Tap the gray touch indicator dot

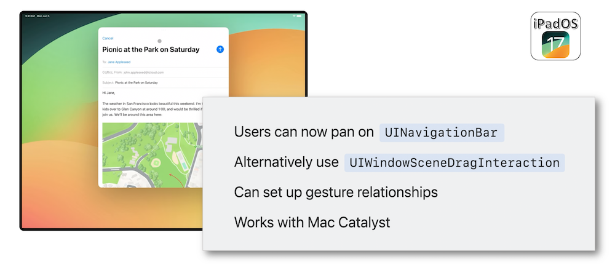[x=159, y=41]
